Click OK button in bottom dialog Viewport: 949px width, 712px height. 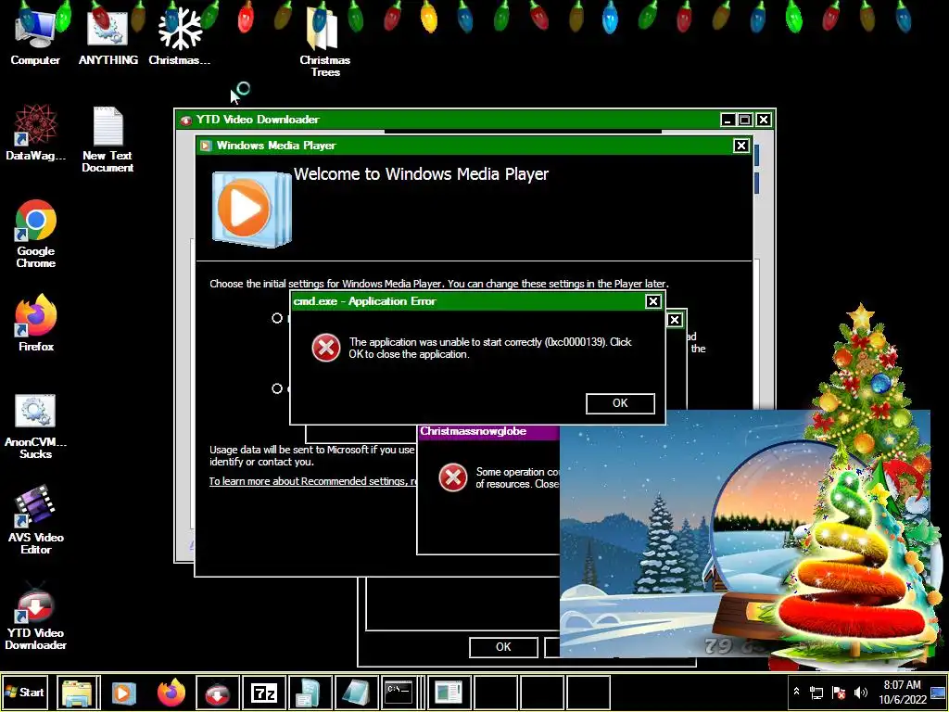pyautogui.click(x=503, y=647)
